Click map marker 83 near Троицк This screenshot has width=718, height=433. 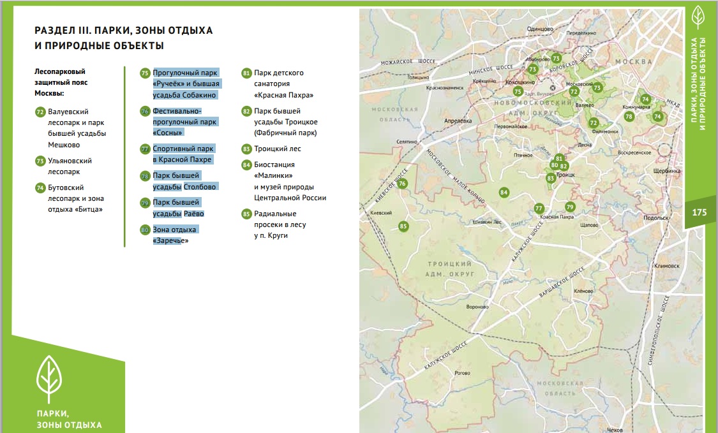coord(550,179)
